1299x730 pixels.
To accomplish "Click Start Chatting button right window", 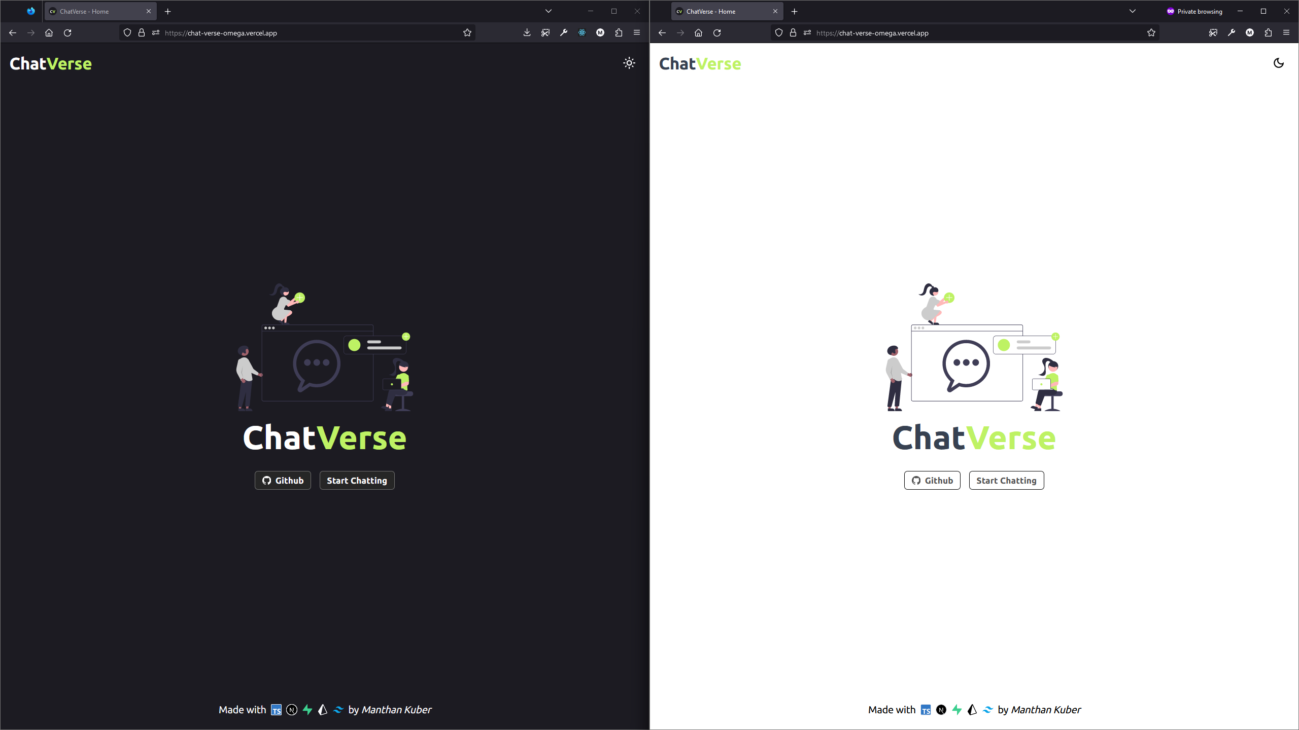I will [x=1006, y=481].
